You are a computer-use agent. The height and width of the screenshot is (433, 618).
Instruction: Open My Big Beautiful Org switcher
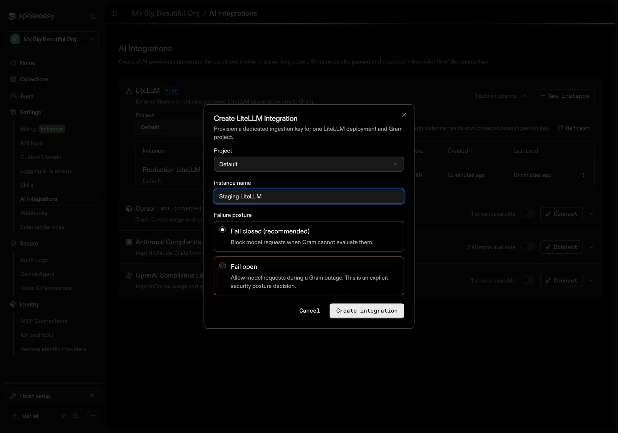(x=53, y=39)
